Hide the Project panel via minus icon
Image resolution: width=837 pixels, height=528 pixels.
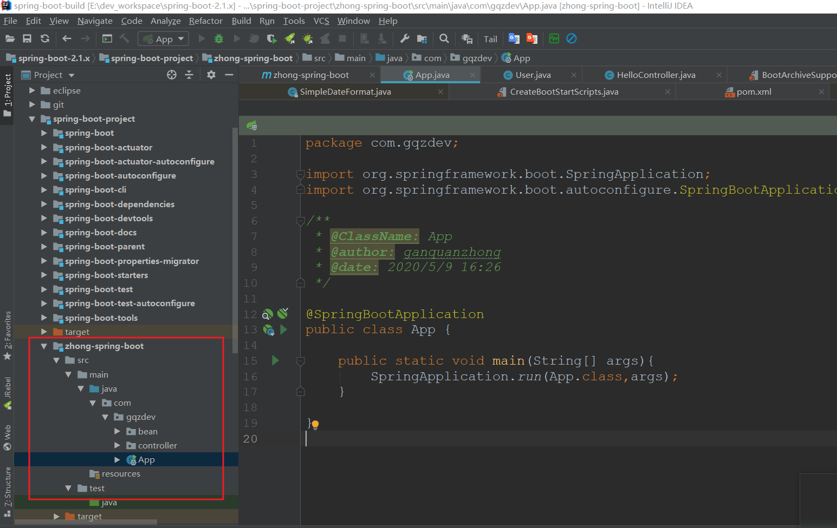(x=229, y=75)
